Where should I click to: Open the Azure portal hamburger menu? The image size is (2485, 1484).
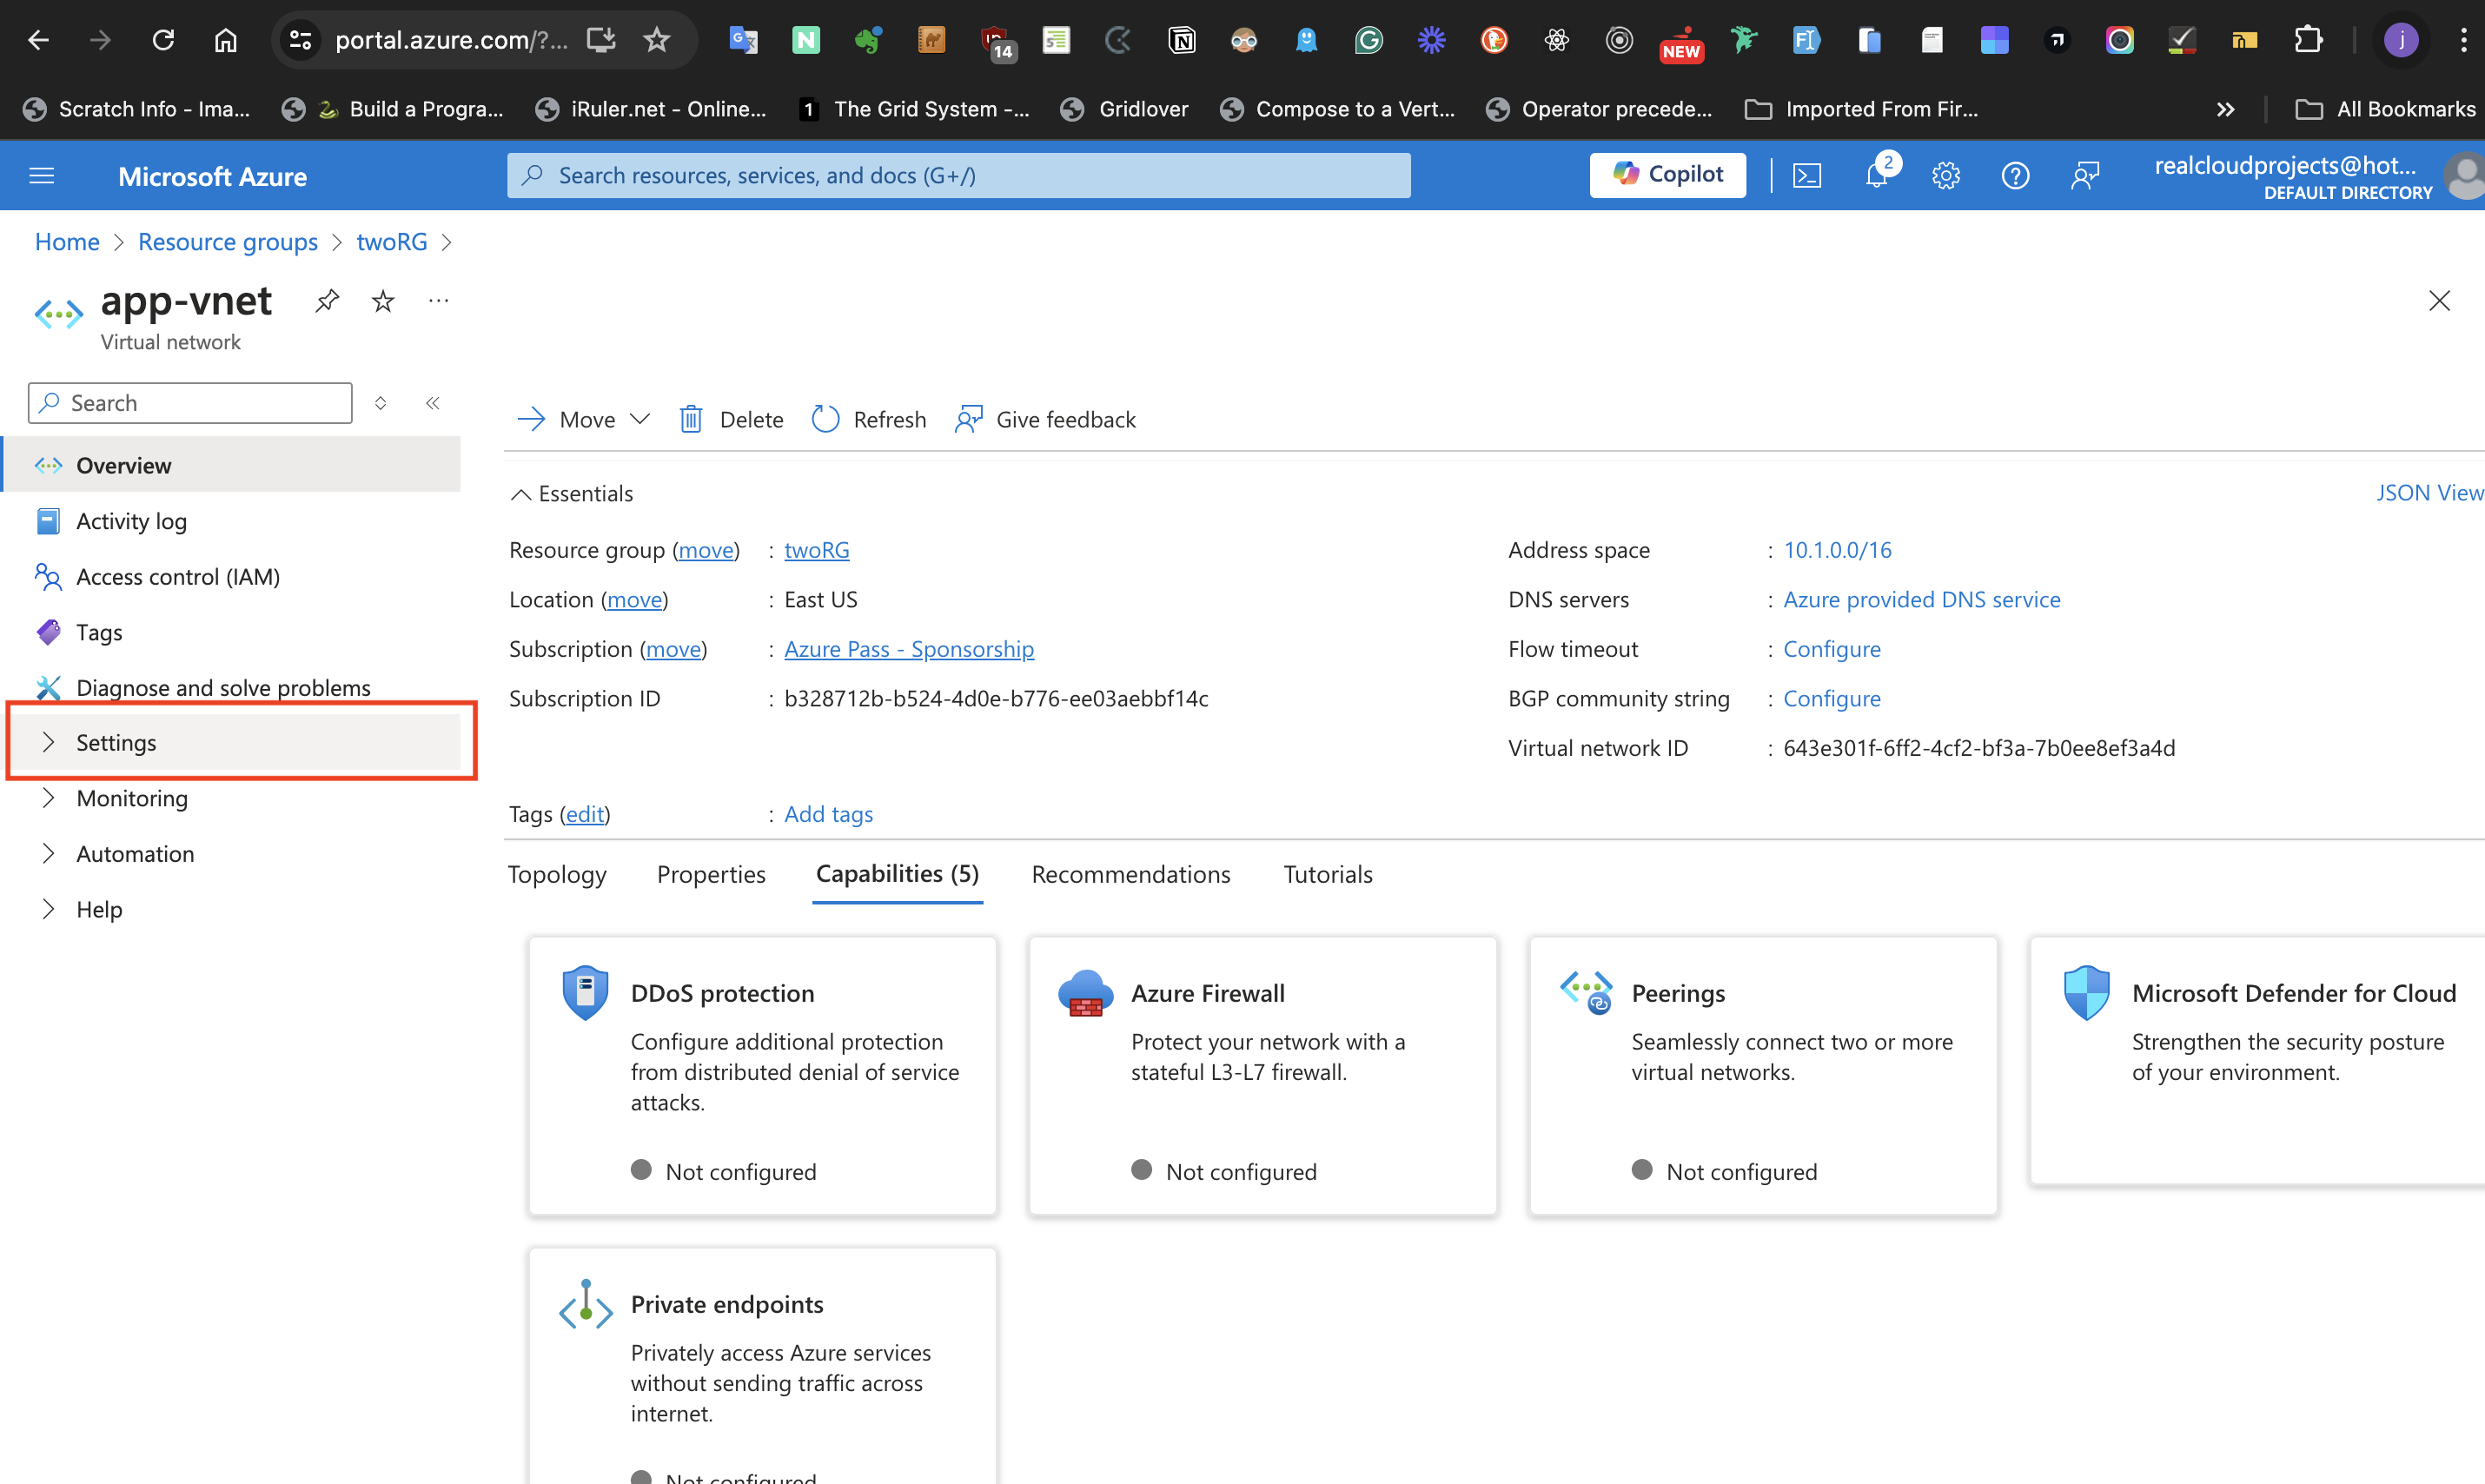coord(42,176)
